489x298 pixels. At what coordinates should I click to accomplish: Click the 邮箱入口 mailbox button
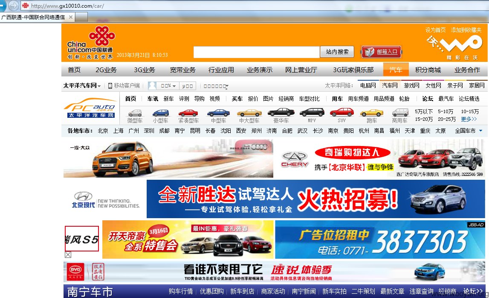(382, 52)
